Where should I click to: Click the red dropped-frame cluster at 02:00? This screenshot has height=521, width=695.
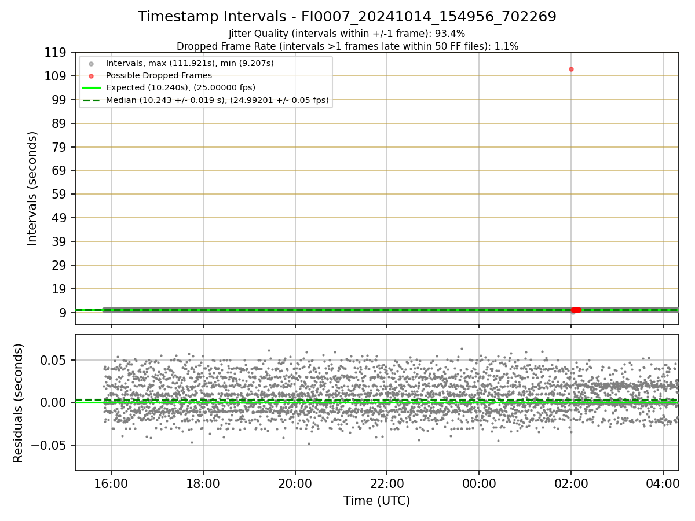[x=576, y=310]
